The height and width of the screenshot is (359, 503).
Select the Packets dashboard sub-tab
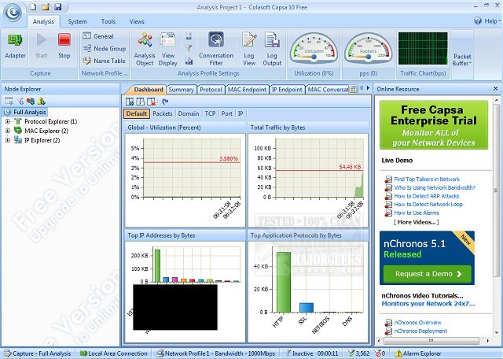point(163,113)
